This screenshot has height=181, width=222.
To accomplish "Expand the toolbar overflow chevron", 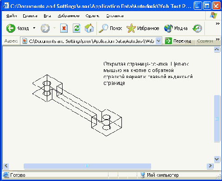I will pyautogui.click(x=217, y=24).
